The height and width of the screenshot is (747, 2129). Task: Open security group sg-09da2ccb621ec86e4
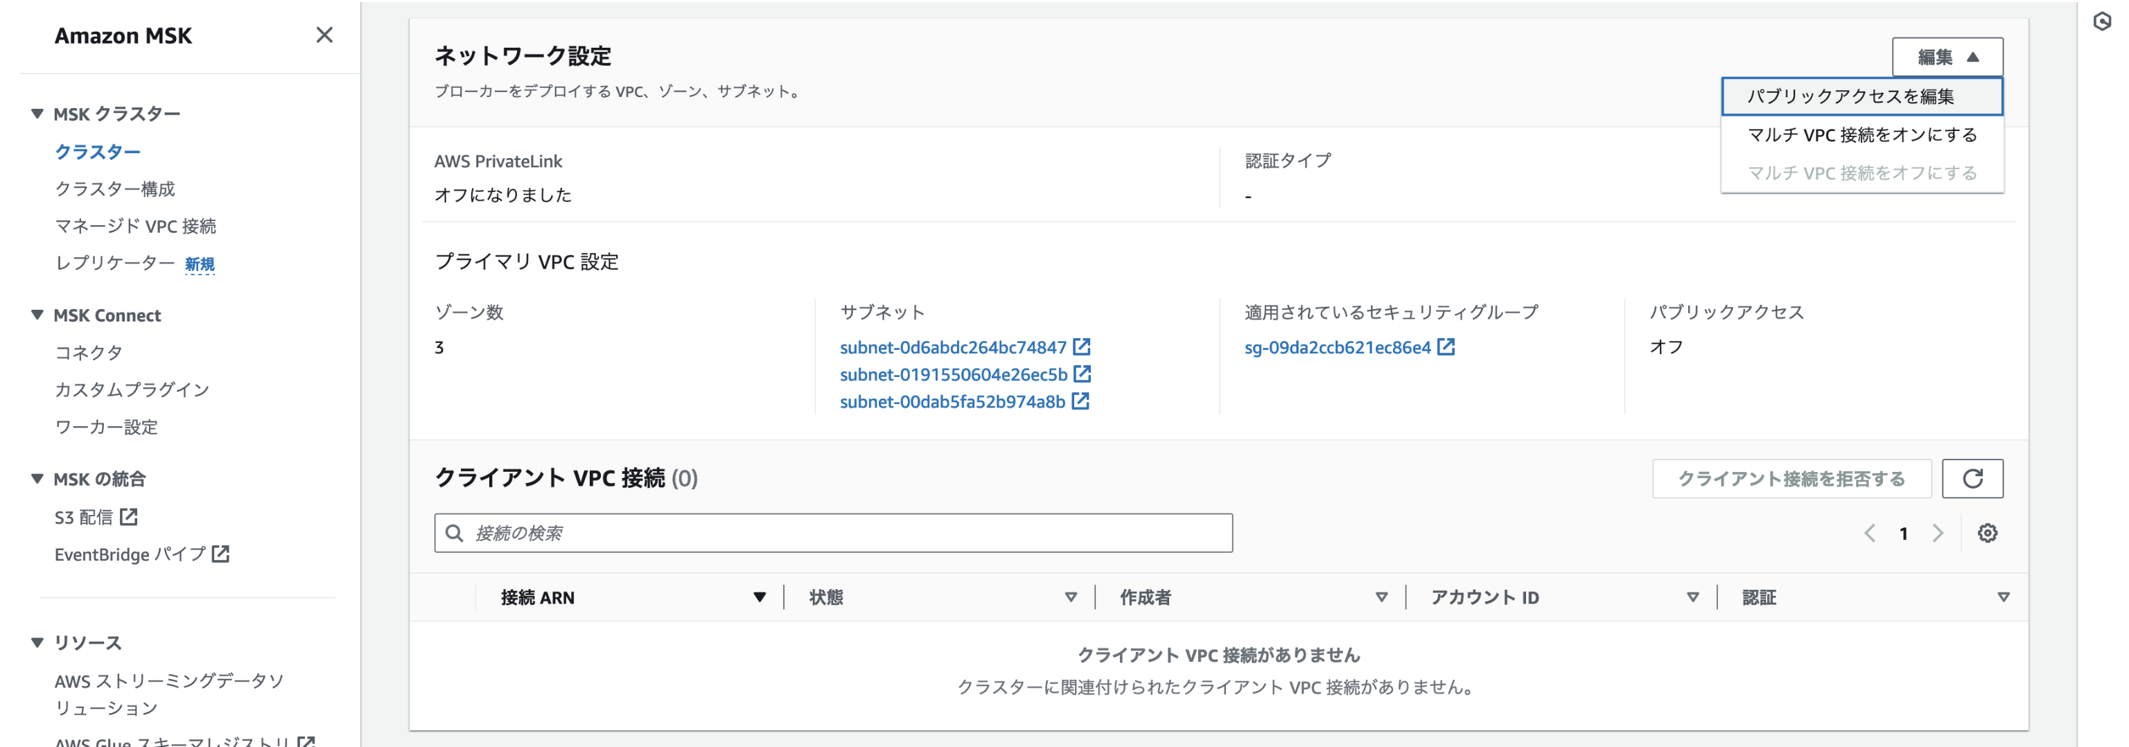[x=1338, y=347]
